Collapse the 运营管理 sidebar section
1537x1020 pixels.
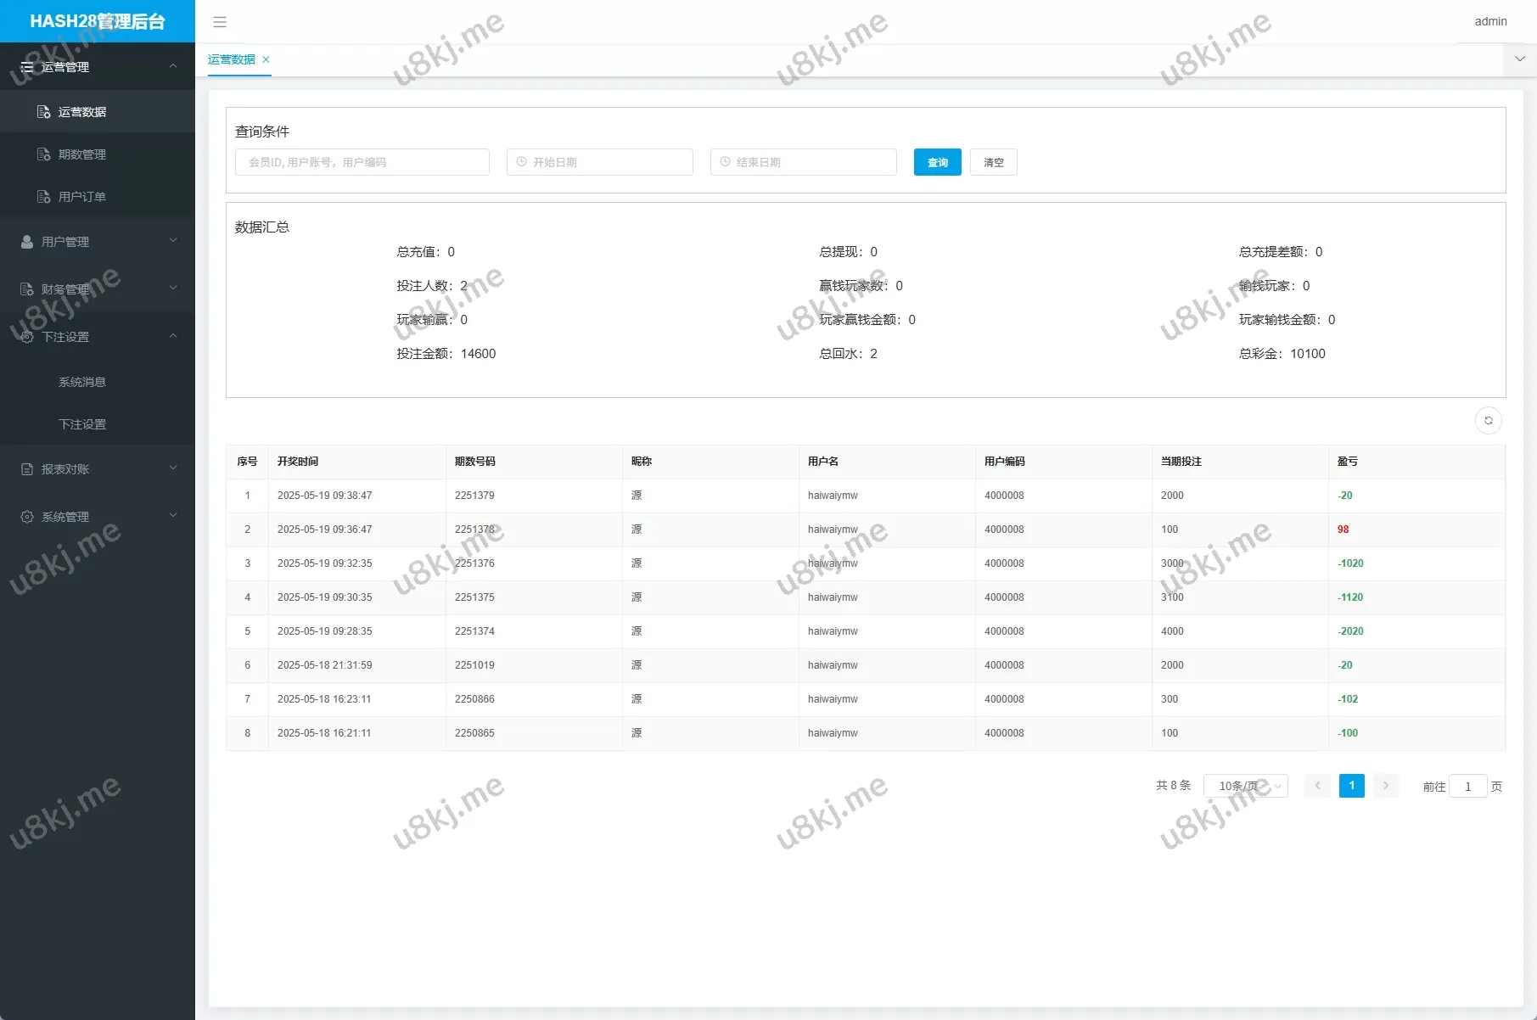pyautogui.click(x=98, y=67)
